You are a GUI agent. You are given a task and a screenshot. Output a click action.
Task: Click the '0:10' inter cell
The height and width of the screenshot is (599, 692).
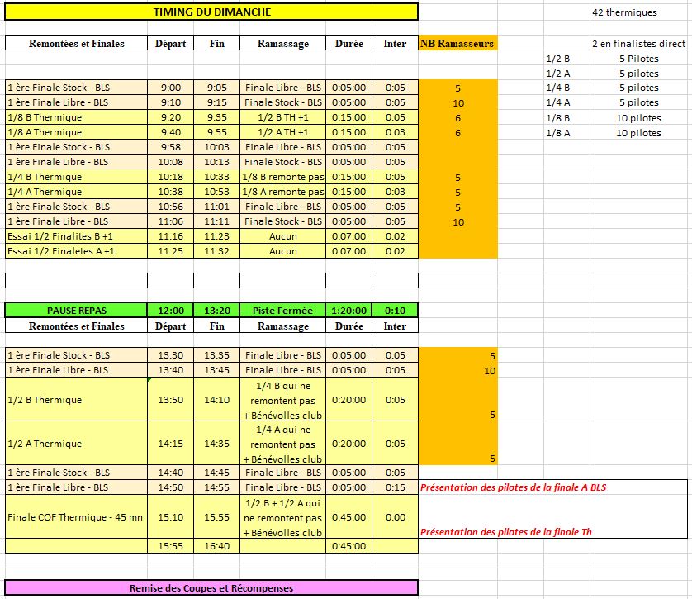click(395, 311)
